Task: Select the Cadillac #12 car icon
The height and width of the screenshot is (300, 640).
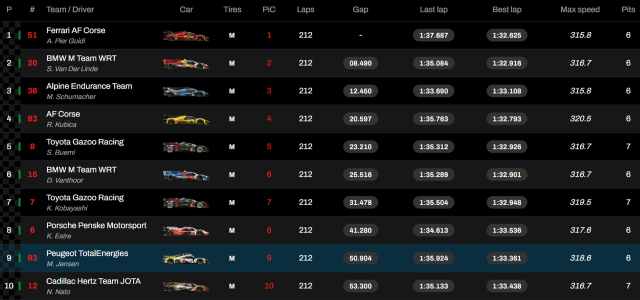Action: [x=186, y=286]
